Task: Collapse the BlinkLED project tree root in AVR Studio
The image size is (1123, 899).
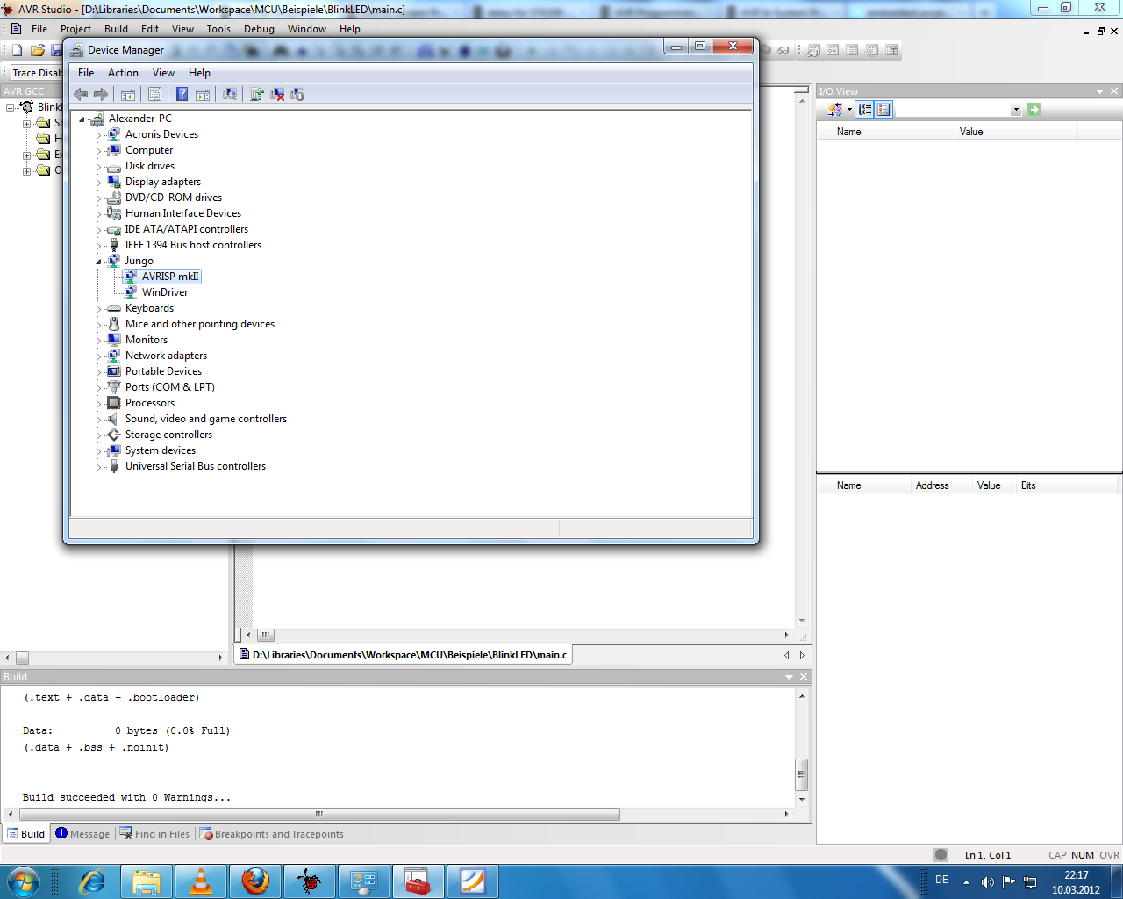Action: pos(11,108)
